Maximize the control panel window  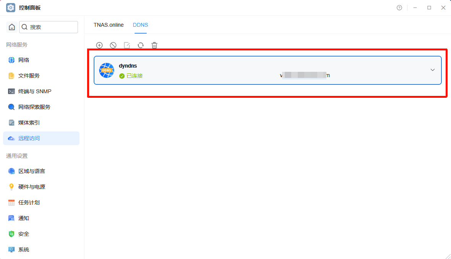[x=429, y=8]
